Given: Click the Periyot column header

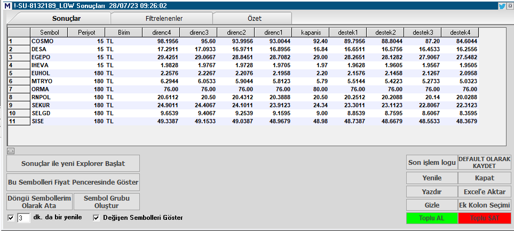Looking at the screenshot, I should [86, 33].
